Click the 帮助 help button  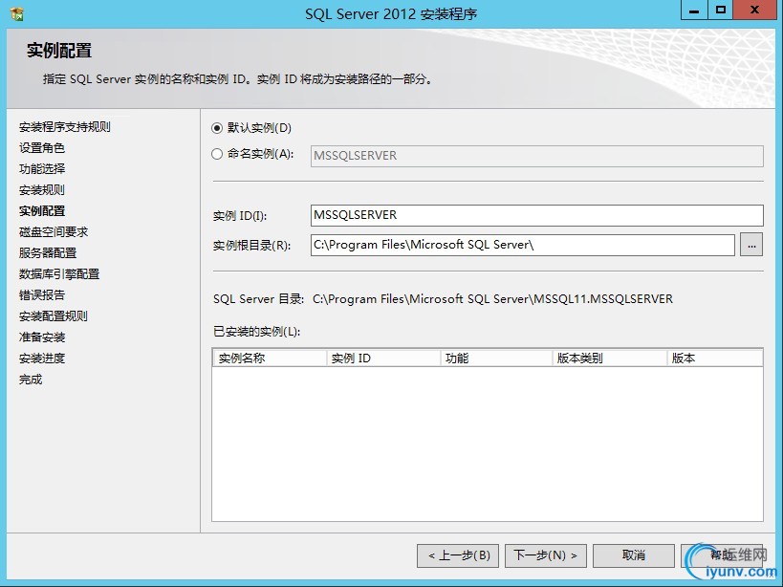click(x=722, y=555)
